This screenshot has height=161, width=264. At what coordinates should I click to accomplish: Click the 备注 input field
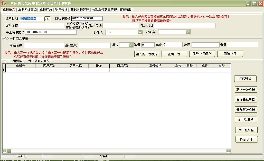pos(242,44)
